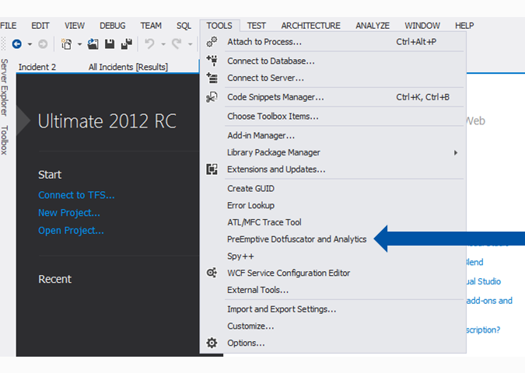Open the SQL menu
Image resolution: width=525 pixels, height=373 pixels.
point(184,26)
